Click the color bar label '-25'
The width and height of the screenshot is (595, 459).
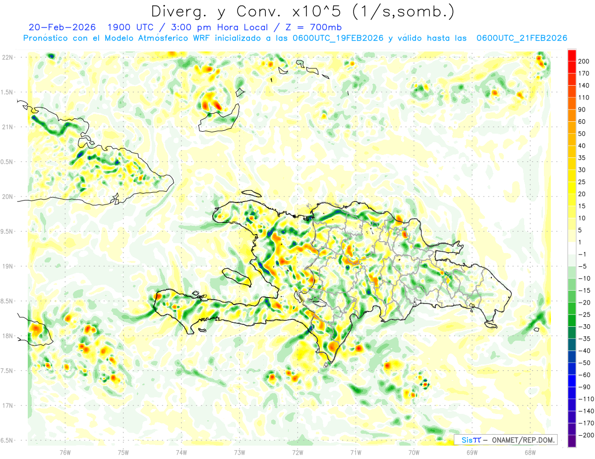pyautogui.click(x=585, y=314)
